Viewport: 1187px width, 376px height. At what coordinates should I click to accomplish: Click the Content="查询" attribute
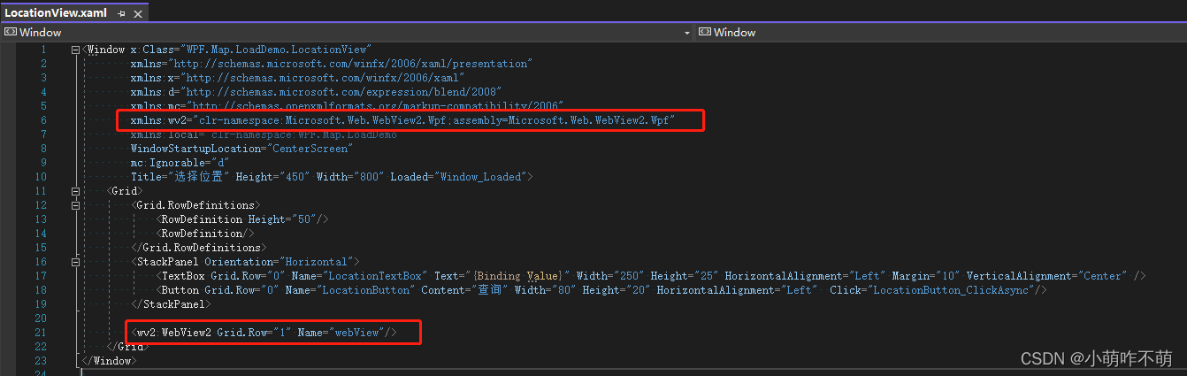(465, 290)
